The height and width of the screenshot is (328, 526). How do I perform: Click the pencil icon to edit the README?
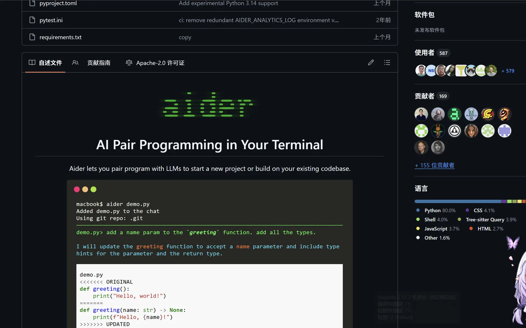[x=371, y=63]
